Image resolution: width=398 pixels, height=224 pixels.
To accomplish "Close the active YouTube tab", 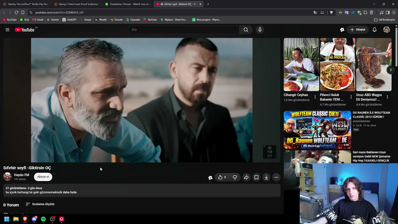I will tap(200, 4).
